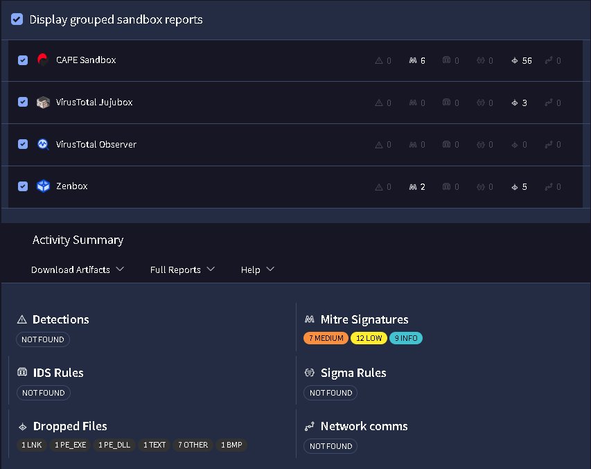
Task: Toggle the VirusTotal Observer checkbox
Action: 23,144
